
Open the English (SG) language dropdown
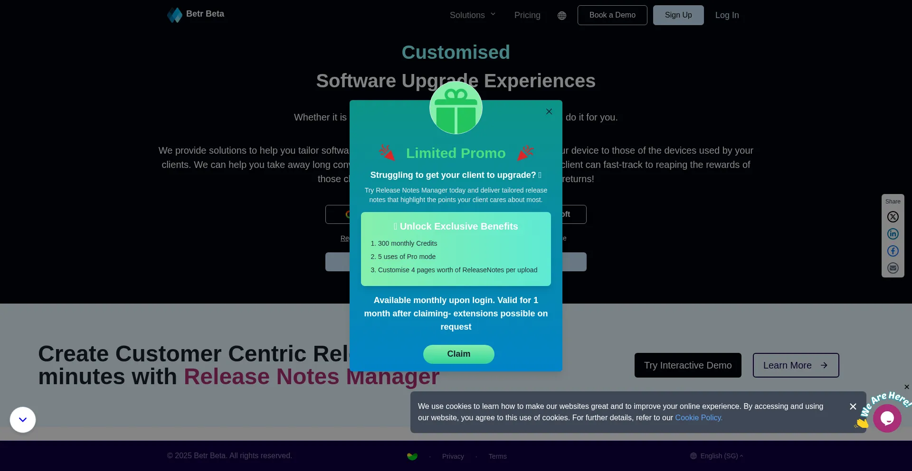click(717, 456)
